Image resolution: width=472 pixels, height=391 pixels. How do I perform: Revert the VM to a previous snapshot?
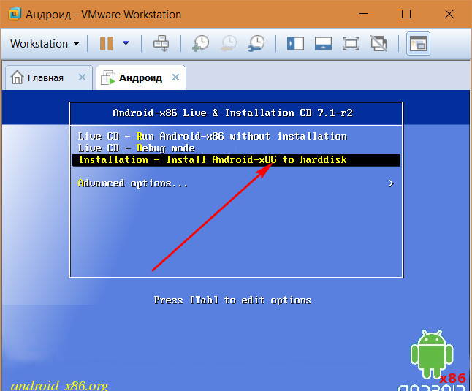(x=229, y=43)
